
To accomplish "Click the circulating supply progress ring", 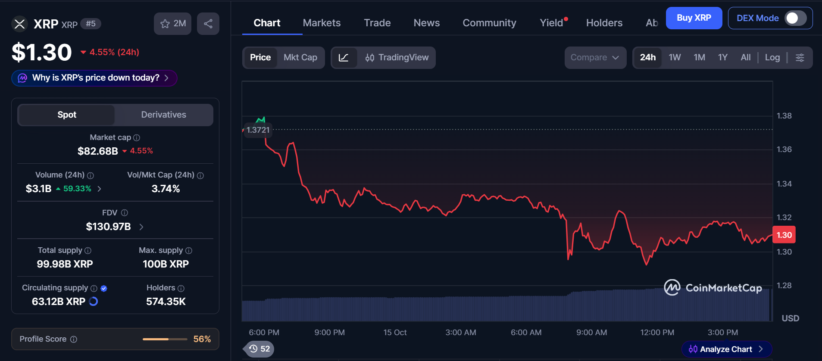I will 94,302.
